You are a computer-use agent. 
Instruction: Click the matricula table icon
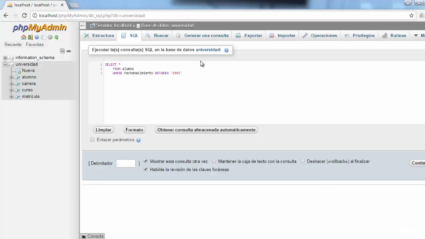18,96
